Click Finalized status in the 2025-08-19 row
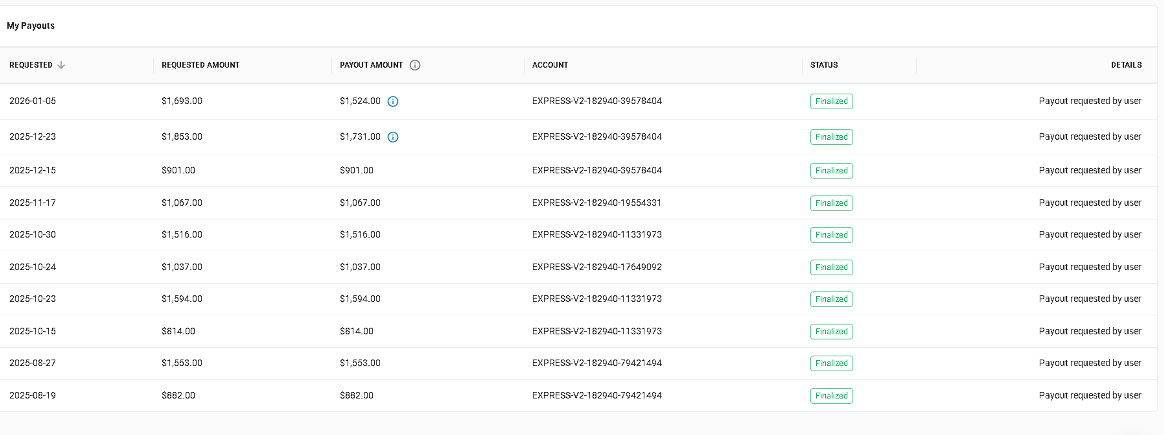 [832, 395]
